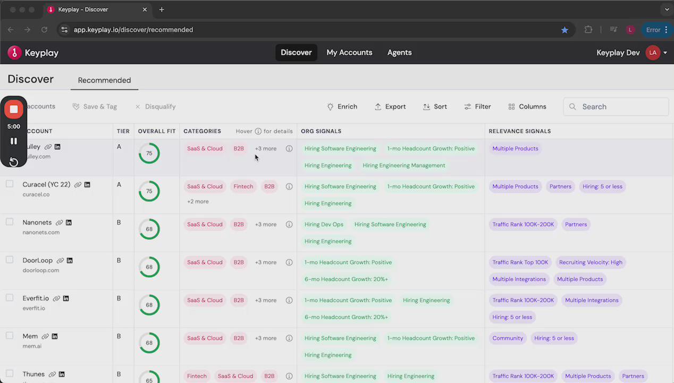Open Curacel's LinkedIn icon

[x=87, y=185]
